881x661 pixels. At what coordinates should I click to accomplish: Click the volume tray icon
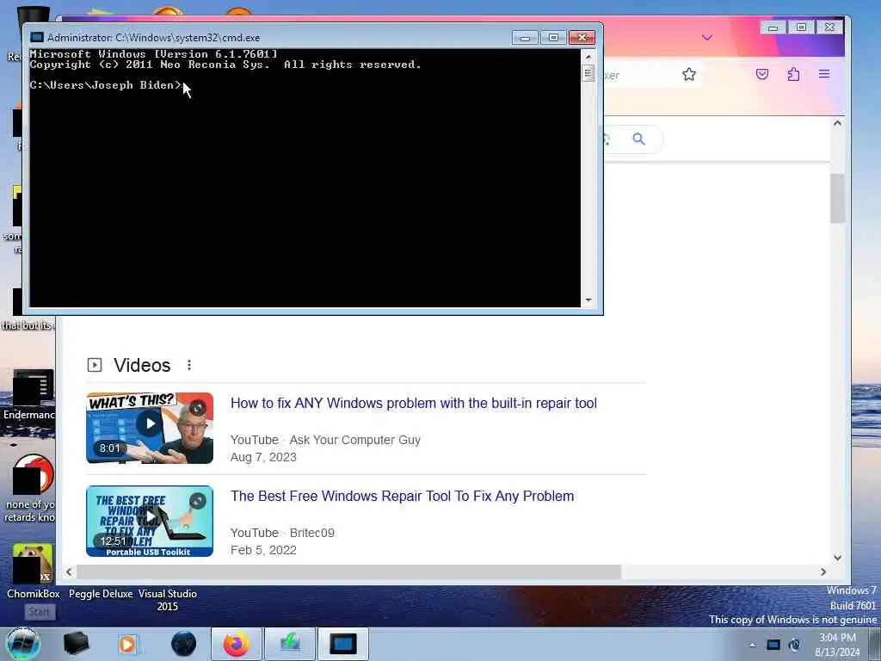(x=795, y=645)
